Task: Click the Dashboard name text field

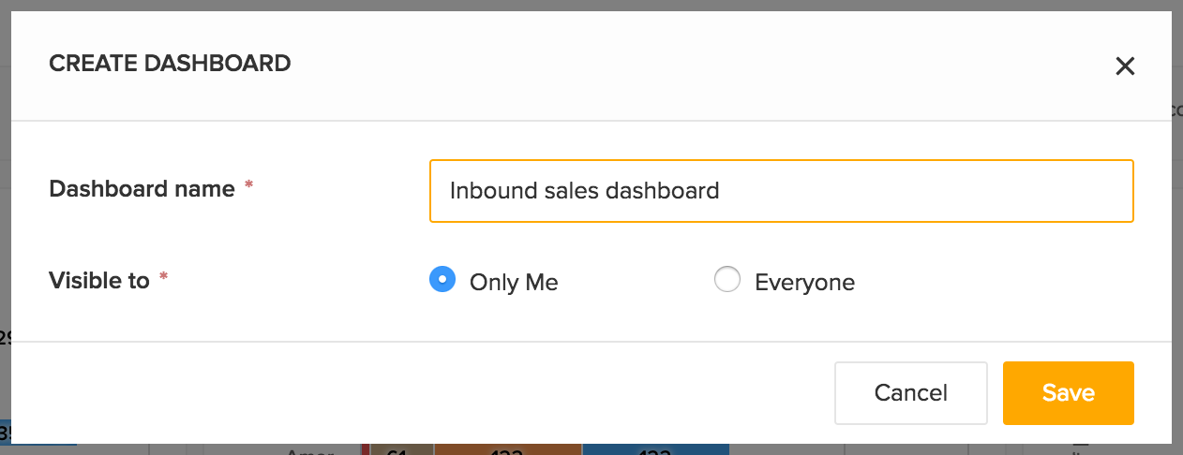Action: tap(781, 191)
